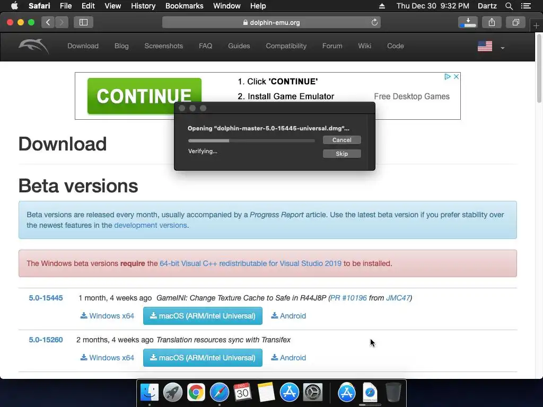
Task: Show all tabs overview button
Action: (x=515, y=22)
